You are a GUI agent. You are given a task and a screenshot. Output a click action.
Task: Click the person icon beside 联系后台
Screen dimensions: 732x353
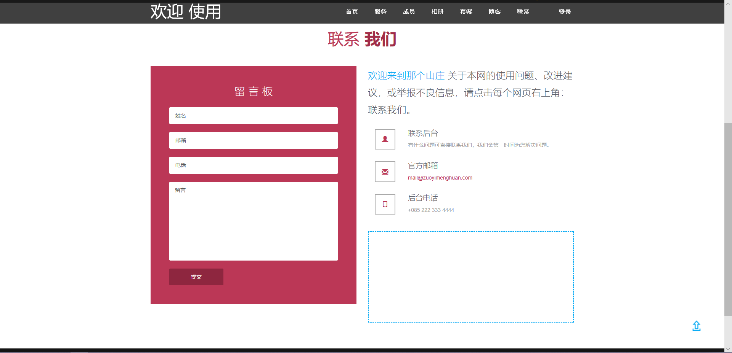click(x=385, y=139)
